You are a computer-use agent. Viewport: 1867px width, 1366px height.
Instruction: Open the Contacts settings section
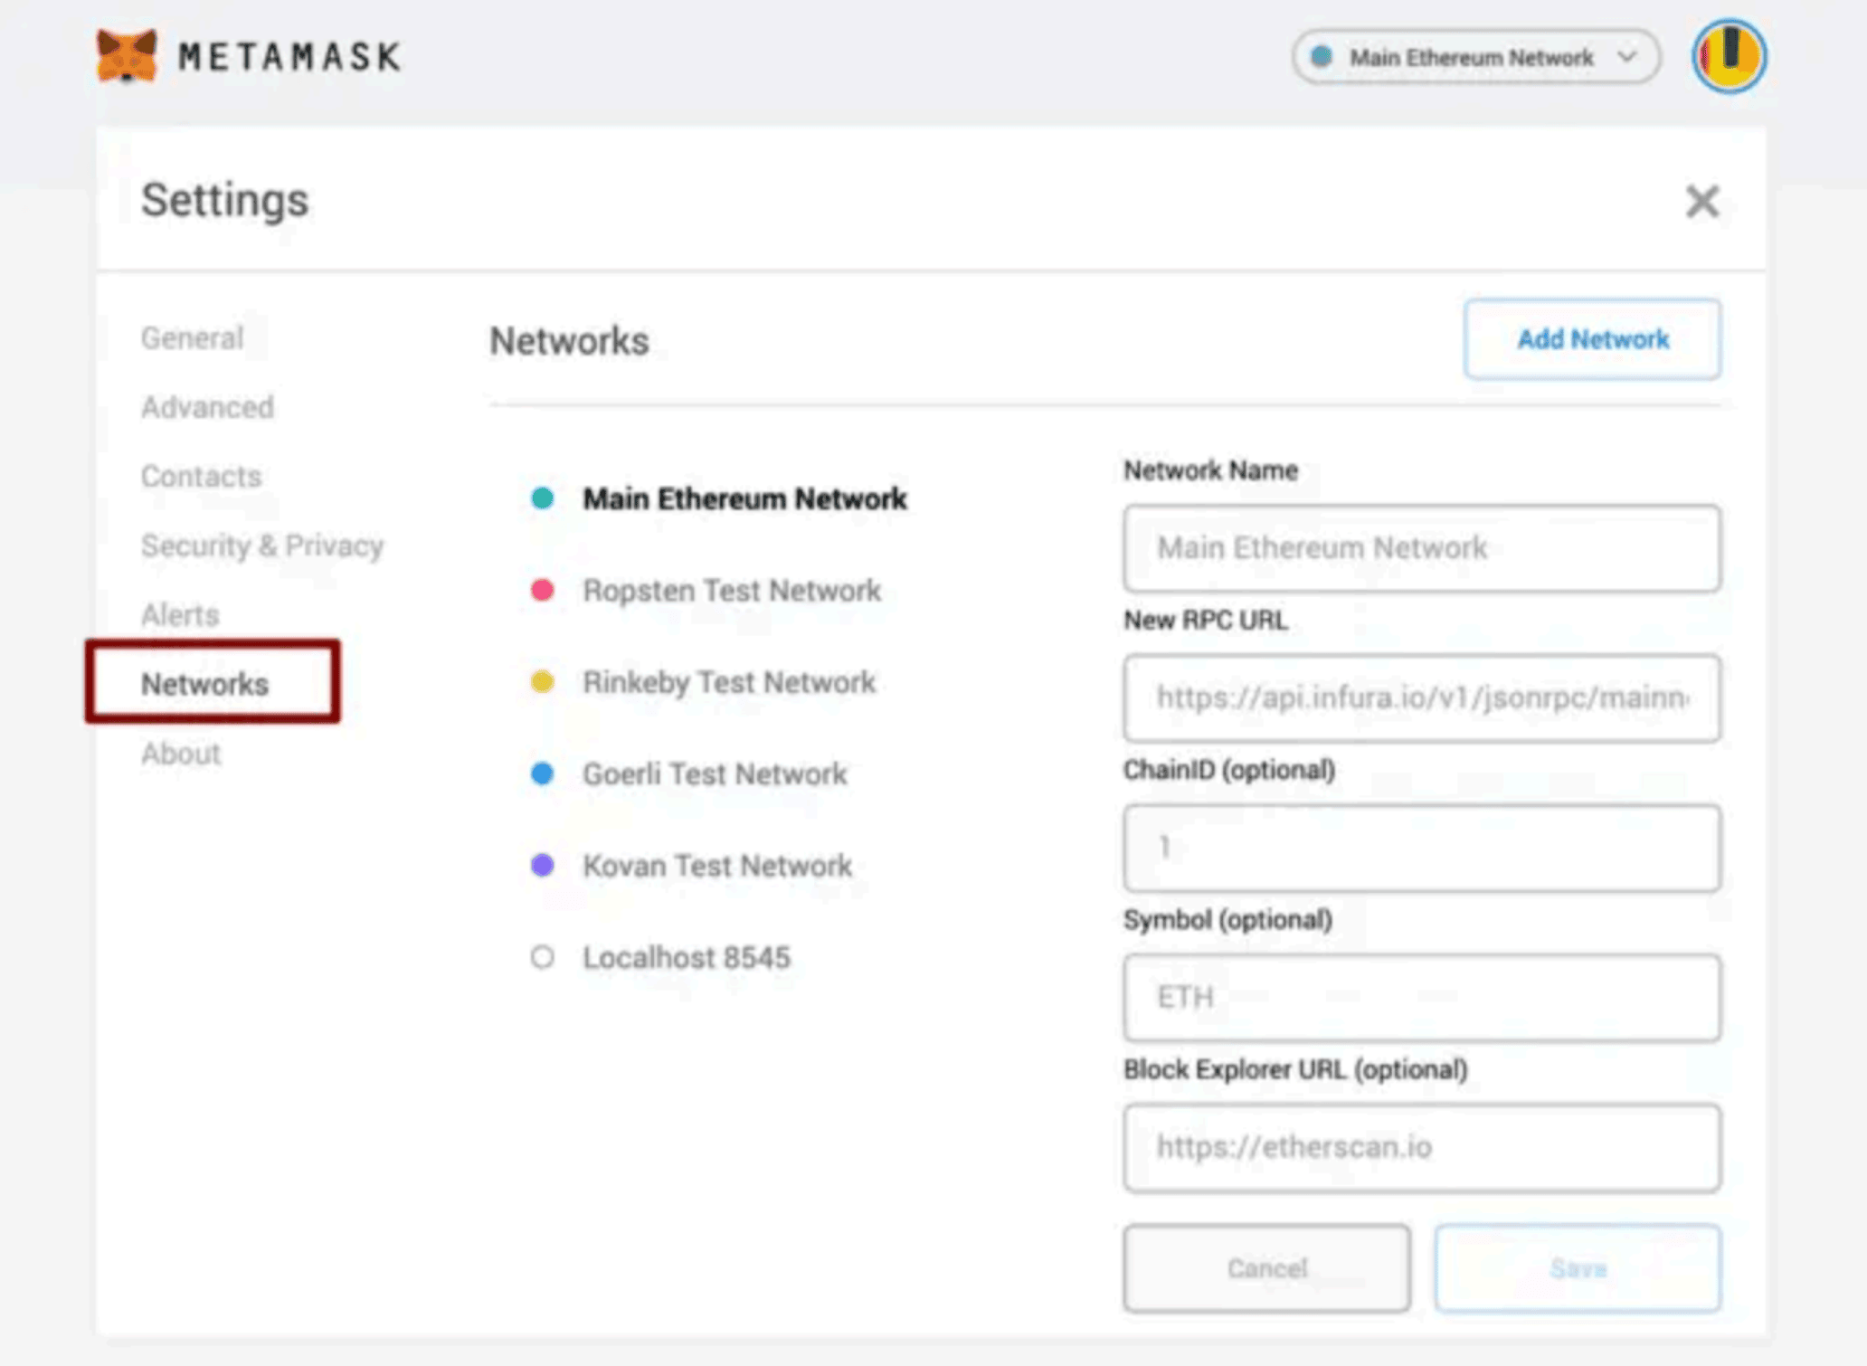(x=201, y=477)
